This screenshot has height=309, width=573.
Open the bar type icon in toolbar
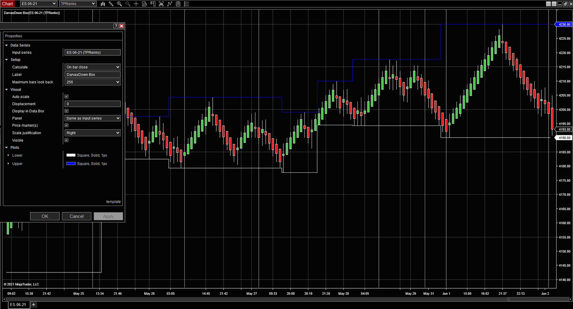coord(103,4)
